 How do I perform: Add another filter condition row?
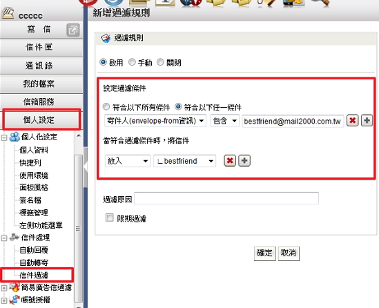click(x=367, y=120)
